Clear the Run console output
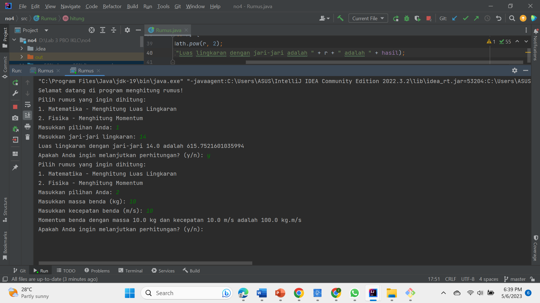The image size is (540, 303). coord(28,137)
